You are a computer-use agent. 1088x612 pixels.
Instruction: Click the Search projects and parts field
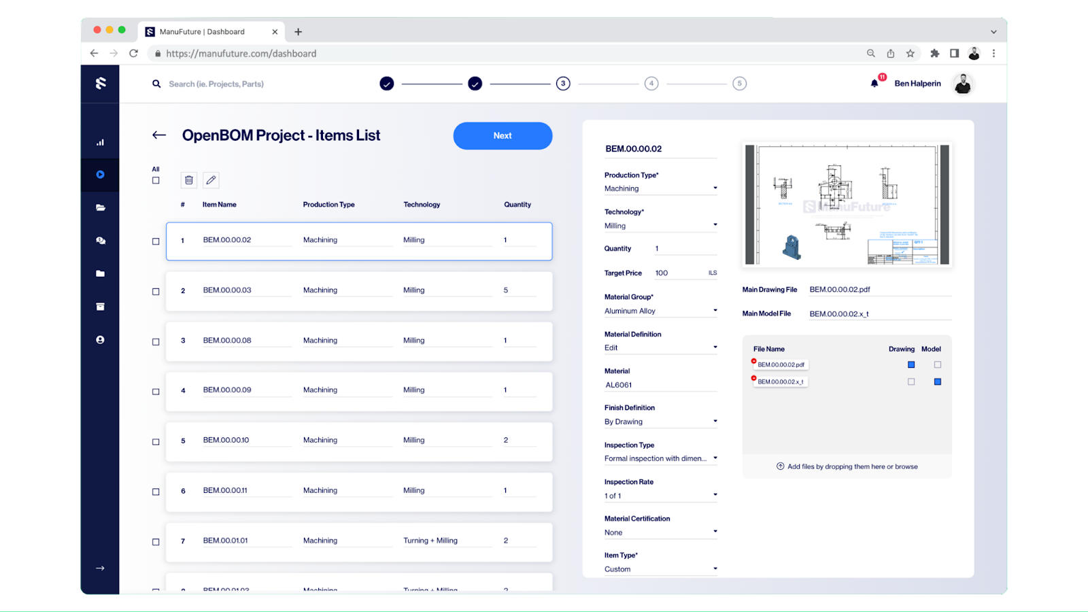pyautogui.click(x=216, y=84)
